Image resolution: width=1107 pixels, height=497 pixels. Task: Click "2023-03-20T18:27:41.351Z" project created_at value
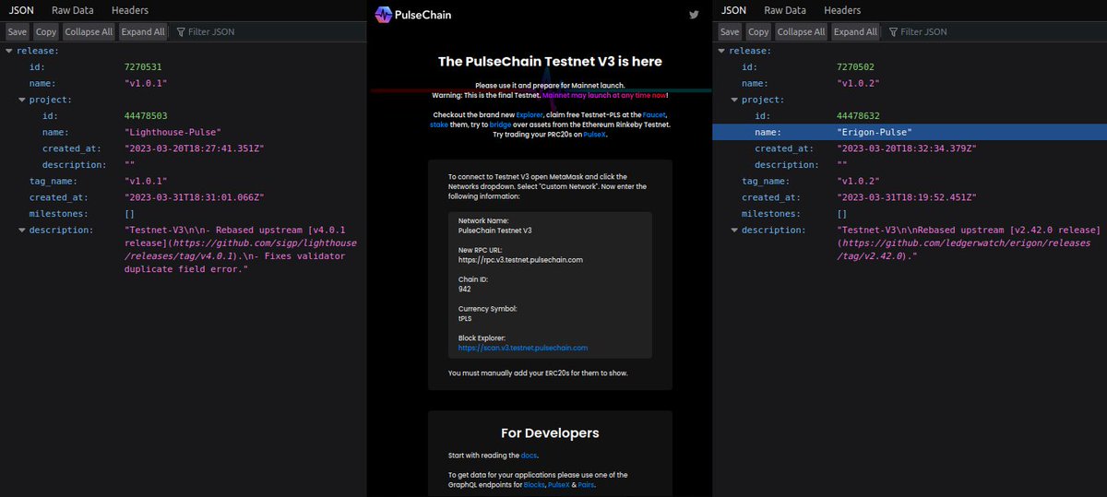195,148
